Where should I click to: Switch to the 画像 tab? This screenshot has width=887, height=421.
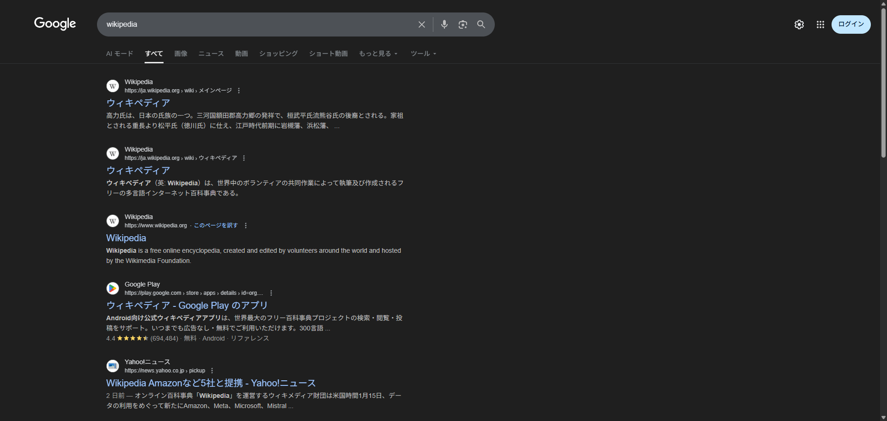click(x=181, y=54)
